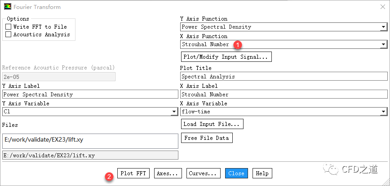Toggle the Acoustics Analysis checkbox
The height and width of the screenshot is (186, 390).
point(9,35)
